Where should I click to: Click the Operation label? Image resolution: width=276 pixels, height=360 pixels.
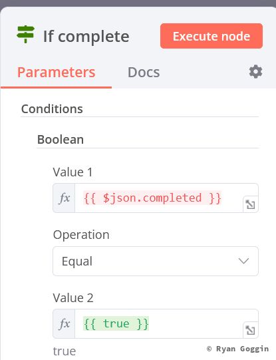81,235
